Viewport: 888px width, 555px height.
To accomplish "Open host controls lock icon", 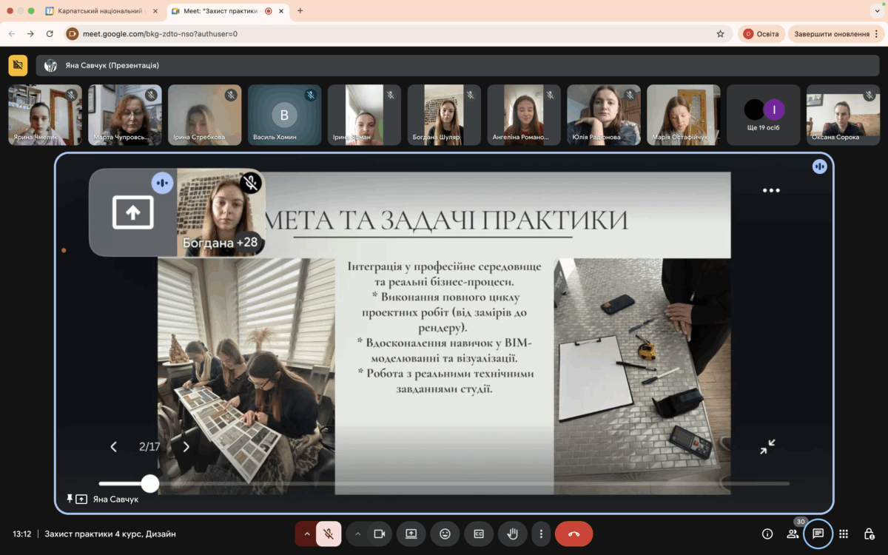I will click(x=869, y=534).
